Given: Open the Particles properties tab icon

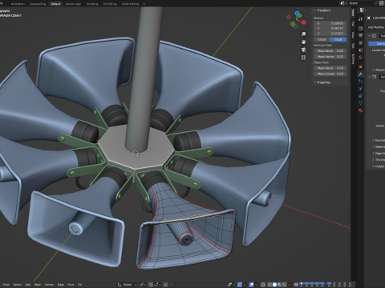Looking at the screenshot, I should click(361, 82).
